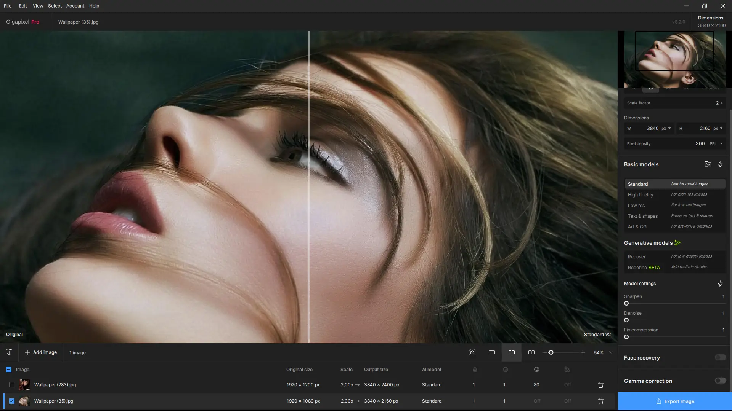Click Add image button
The image size is (732, 411).
point(41,352)
